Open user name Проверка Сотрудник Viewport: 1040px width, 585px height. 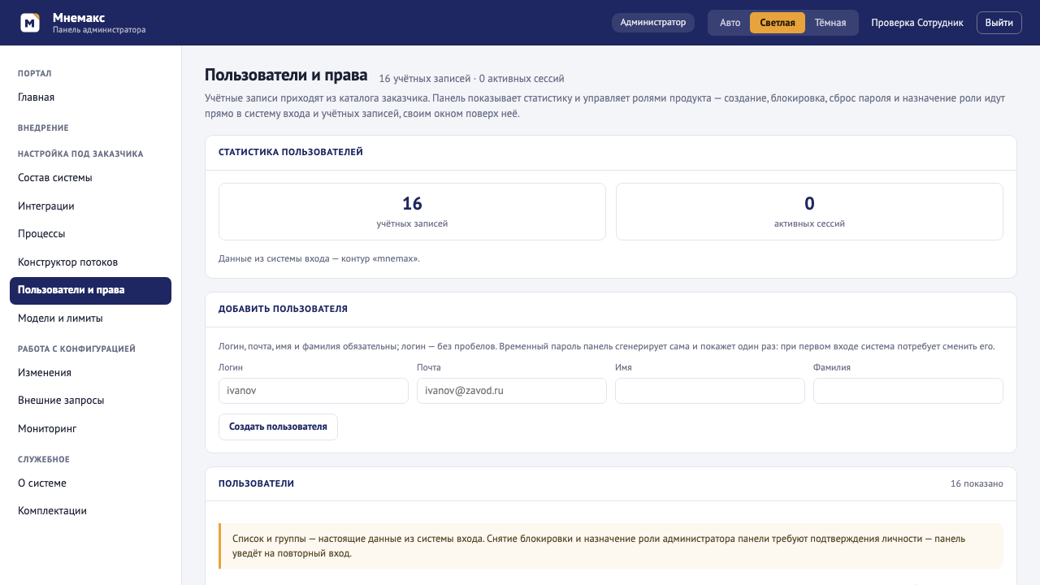[x=917, y=23]
